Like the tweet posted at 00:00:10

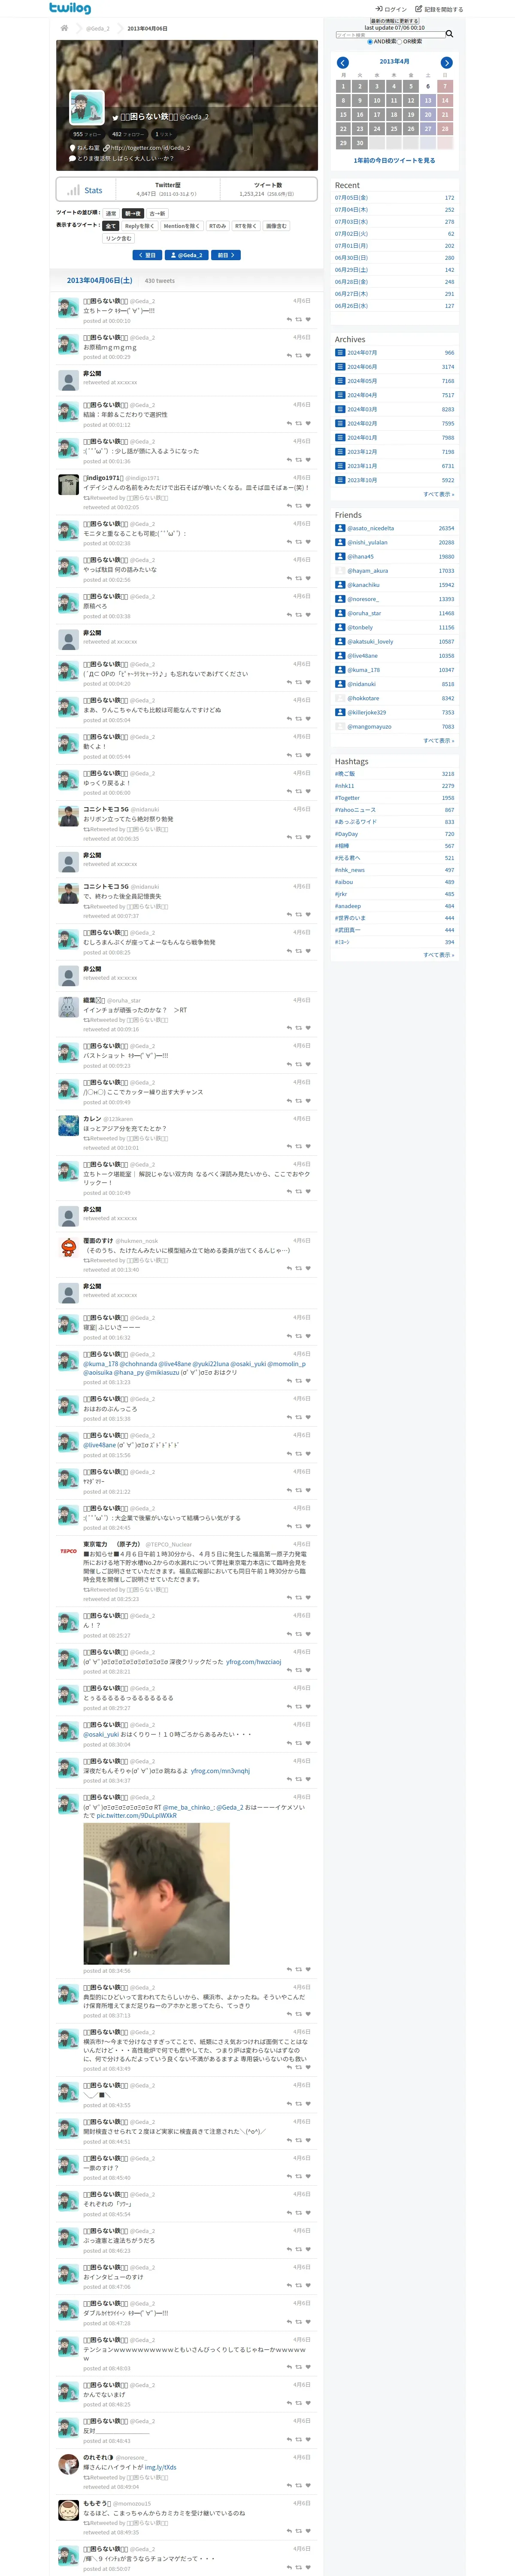tap(308, 320)
